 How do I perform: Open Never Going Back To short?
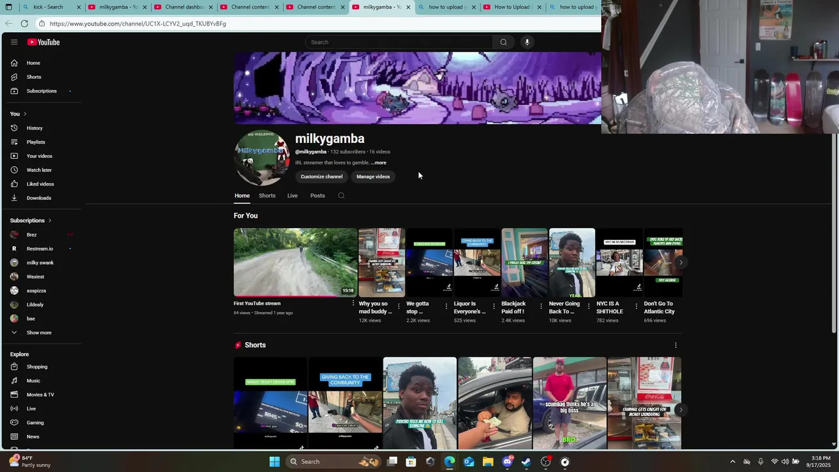point(572,262)
